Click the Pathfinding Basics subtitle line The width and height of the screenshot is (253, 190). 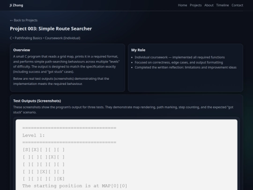click(x=45, y=38)
